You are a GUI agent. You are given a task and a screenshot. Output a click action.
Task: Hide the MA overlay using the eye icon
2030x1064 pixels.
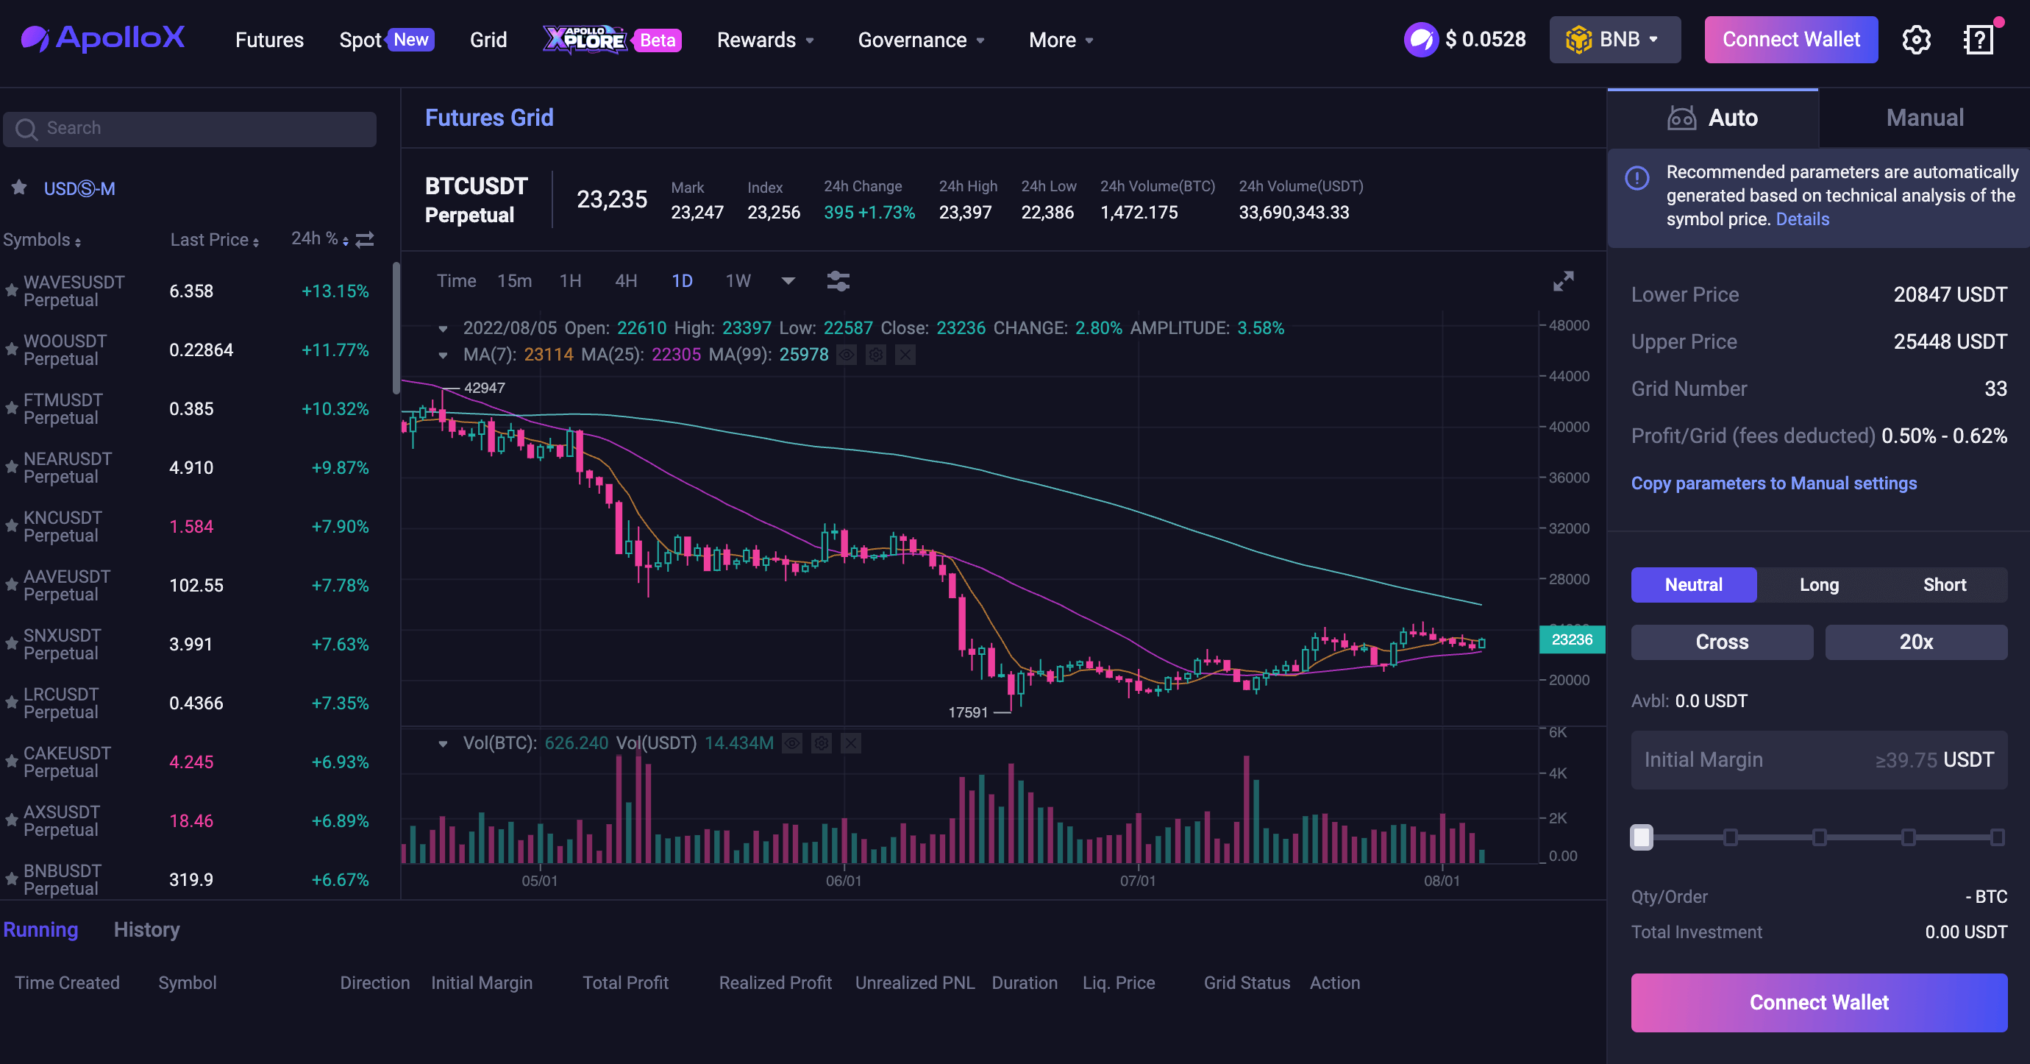tap(847, 355)
